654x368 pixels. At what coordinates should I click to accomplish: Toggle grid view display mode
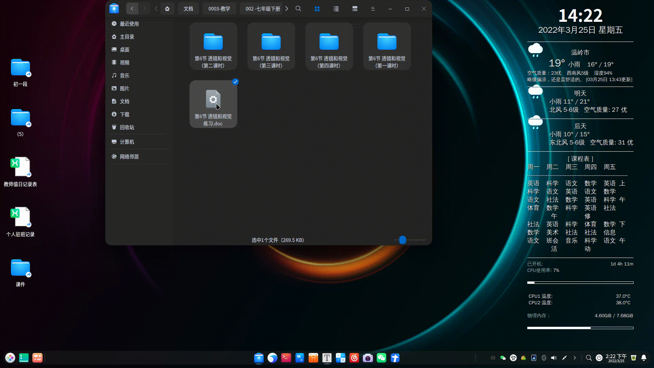click(317, 9)
